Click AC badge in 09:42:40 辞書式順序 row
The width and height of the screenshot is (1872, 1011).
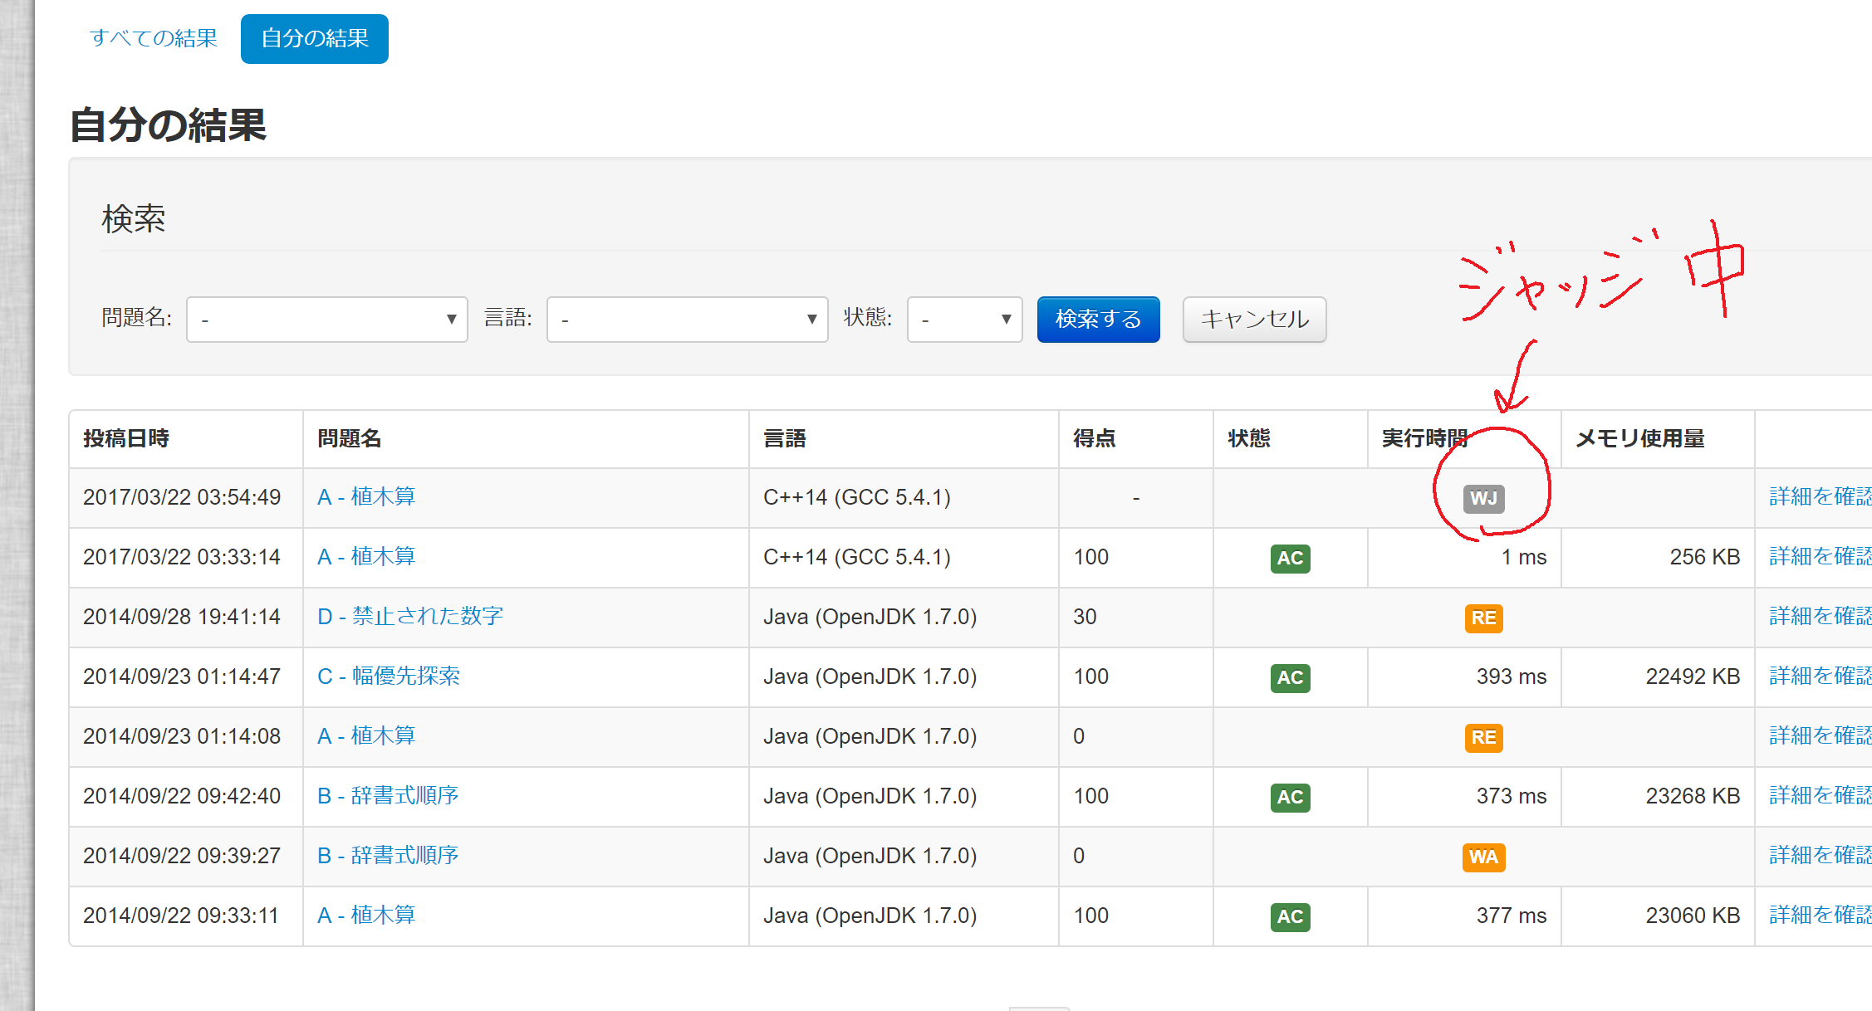pyautogui.click(x=1291, y=797)
